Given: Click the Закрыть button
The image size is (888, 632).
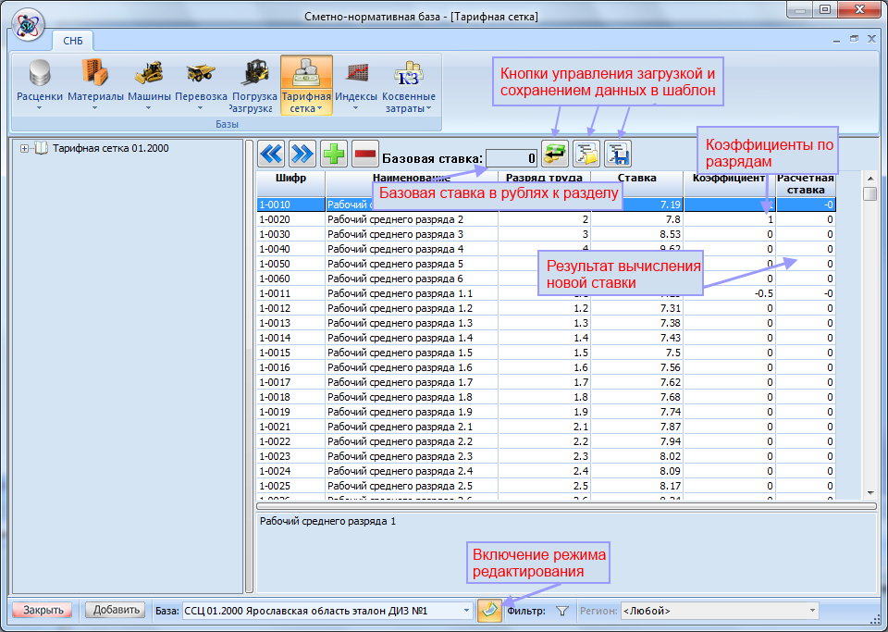Looking at the screenshot, I should click(43, 610).
